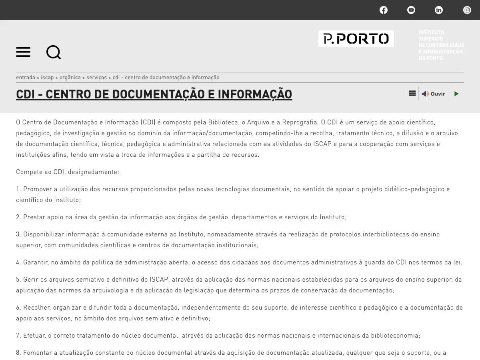Screen dimensions: 480x360
Task: Open the Facebook social link
Action: pyautogui.click(x=384, y=10)
